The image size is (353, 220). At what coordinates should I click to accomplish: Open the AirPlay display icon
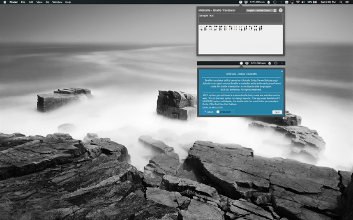pos(292,2)
